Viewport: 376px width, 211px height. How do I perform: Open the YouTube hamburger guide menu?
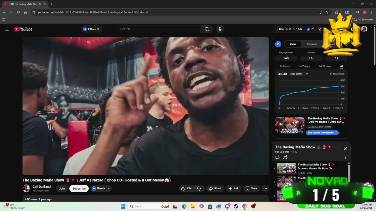click(x=7, y=29)
